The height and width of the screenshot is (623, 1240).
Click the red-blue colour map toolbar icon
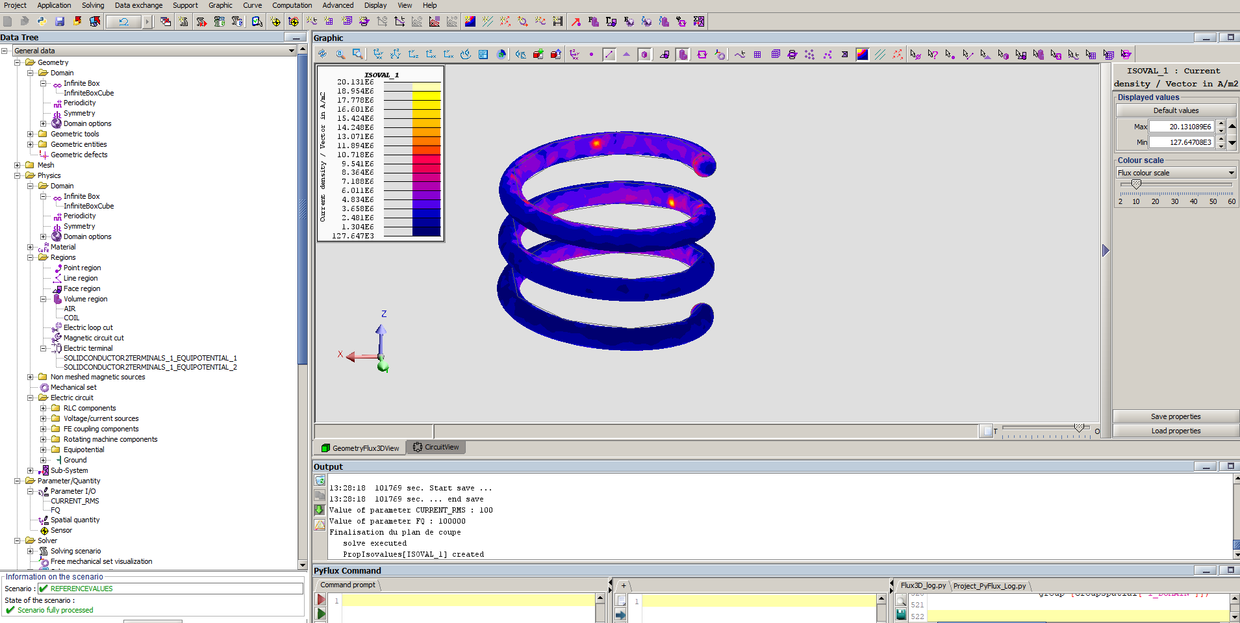(x=470, y=21)
